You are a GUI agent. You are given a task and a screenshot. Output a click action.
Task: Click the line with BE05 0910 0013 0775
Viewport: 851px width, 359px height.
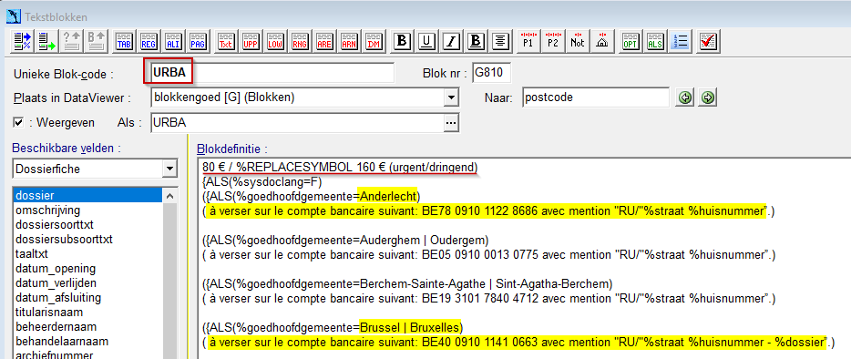point(488,254)
